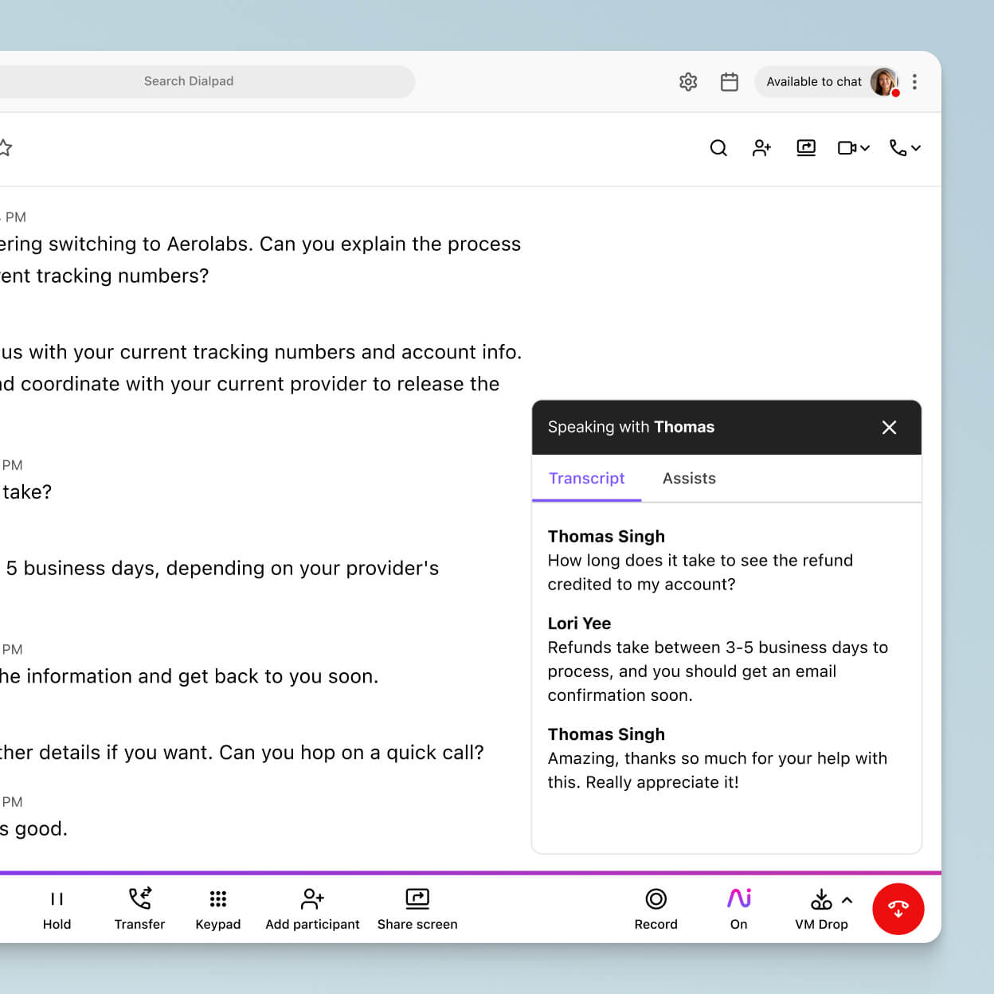Put the call on Hold
The image size is (994, 994).
[x=57, y=908]
